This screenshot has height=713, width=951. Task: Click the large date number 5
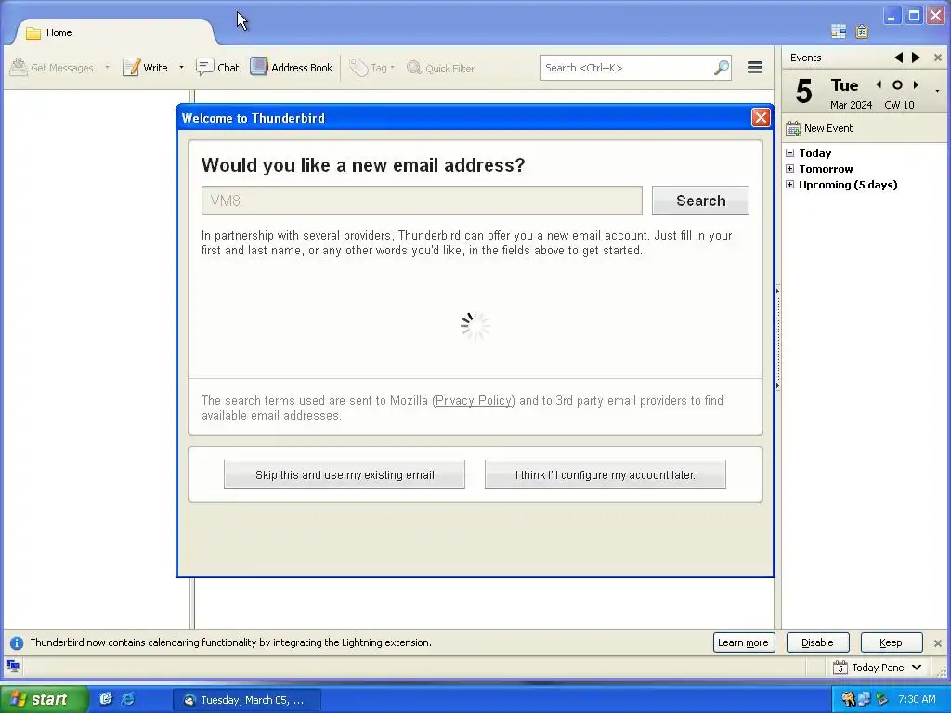(x=803, y=92)
